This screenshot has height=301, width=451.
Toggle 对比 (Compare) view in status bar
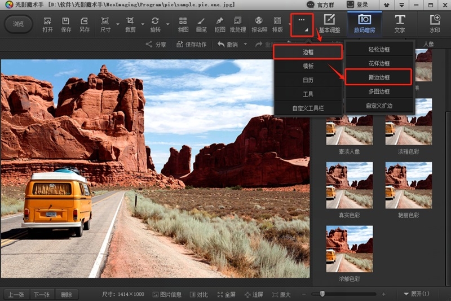(x=198, y=294)
